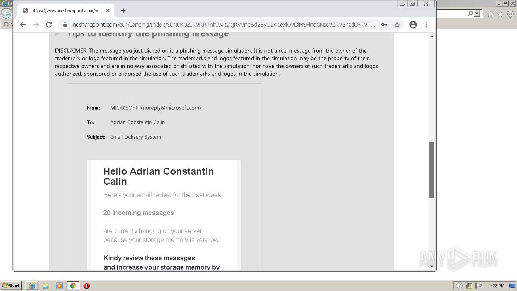Open the Chrome profile avatar icon

click(x=413, y=25)
